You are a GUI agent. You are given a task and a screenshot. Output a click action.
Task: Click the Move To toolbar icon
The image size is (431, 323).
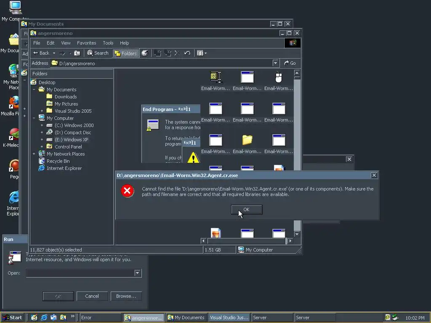click(157, 53)
